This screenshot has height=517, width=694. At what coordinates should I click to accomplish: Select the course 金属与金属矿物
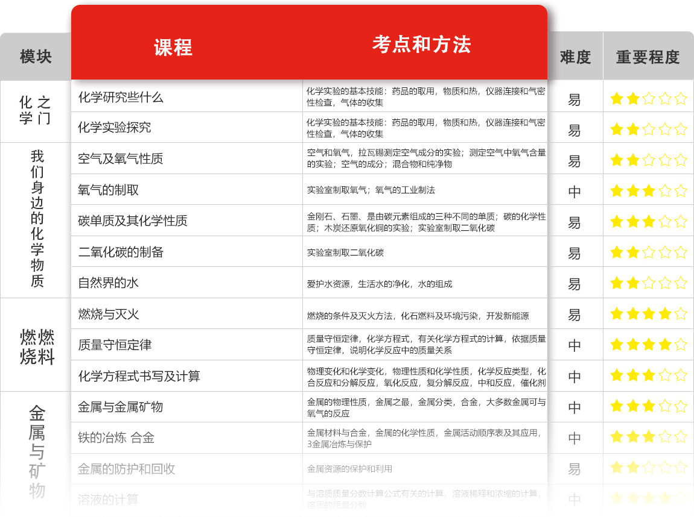click(120, 407)
